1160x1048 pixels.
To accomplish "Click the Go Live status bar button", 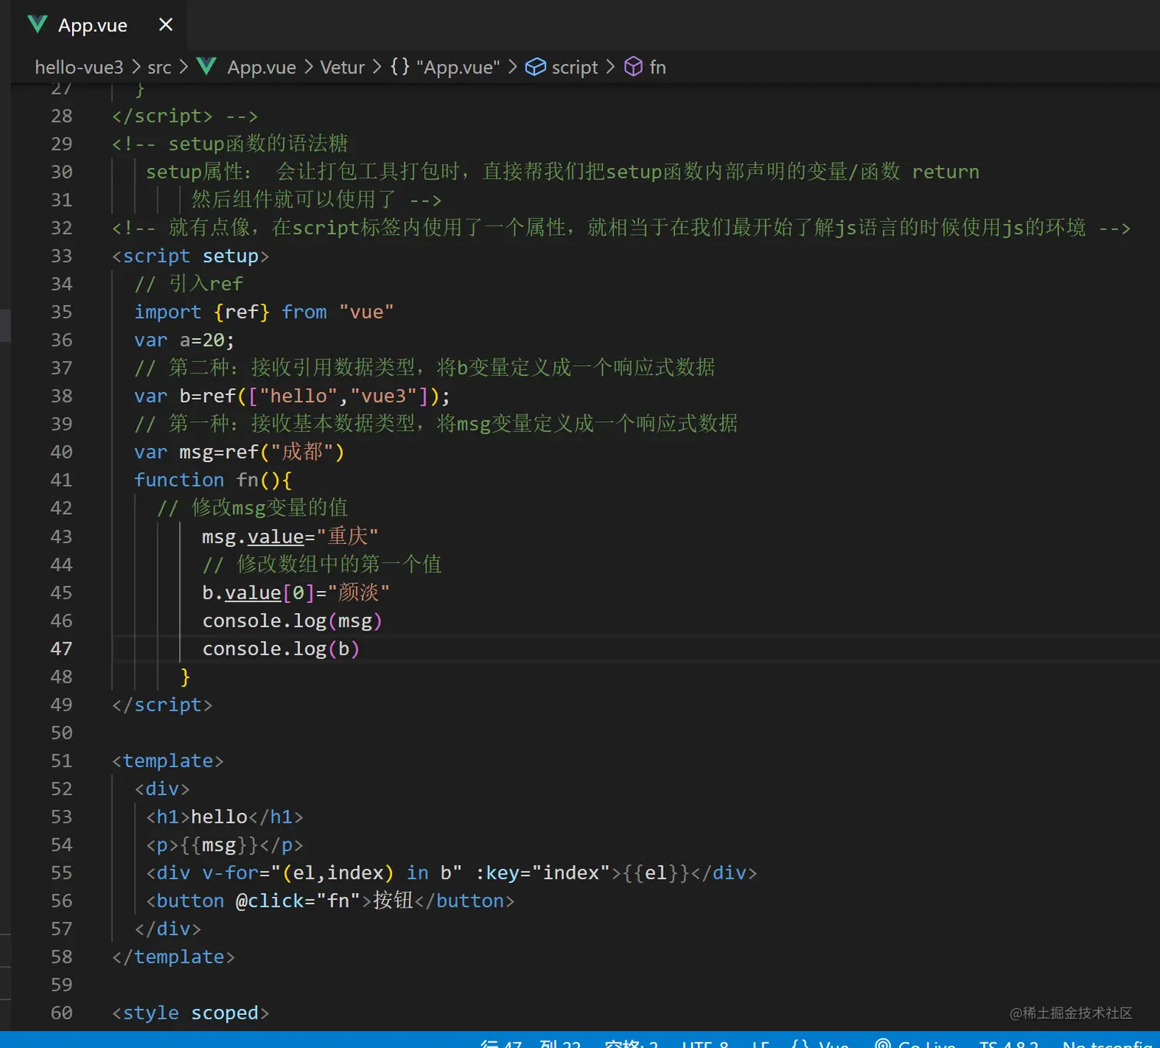I will (915, 1043).
